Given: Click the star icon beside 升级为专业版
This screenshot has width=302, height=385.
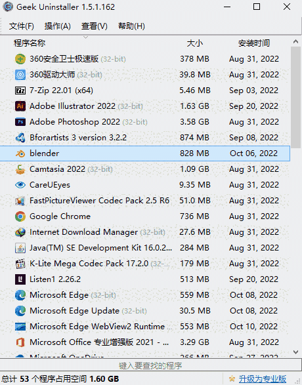Looking at the screenshot, I should point(232,378).
